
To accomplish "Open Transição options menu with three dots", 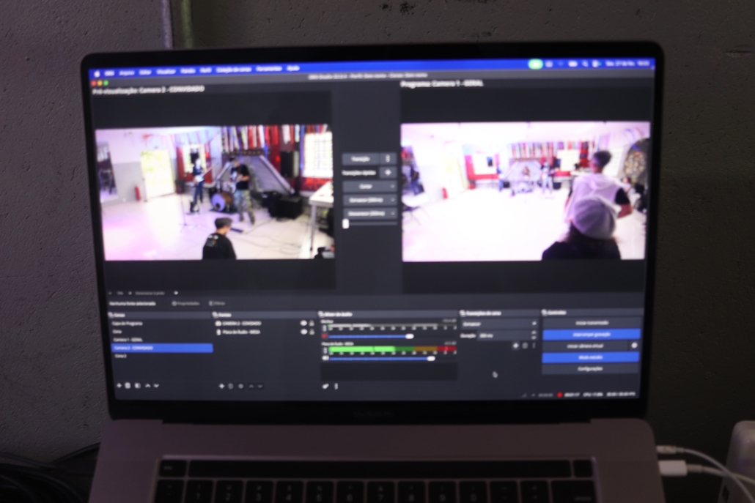I will [x=388, y=159].
